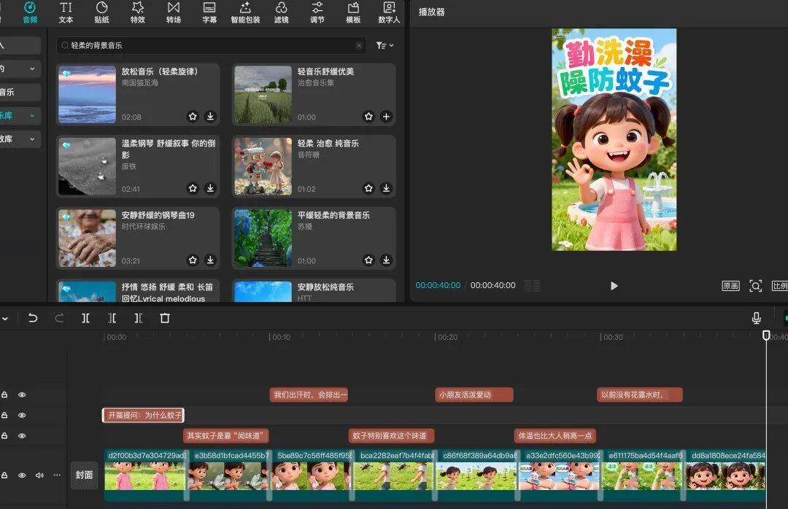Click the trash delete icon in timeline toolbar
The width and height of the screenshot is (788, 509).
[165, 318]
